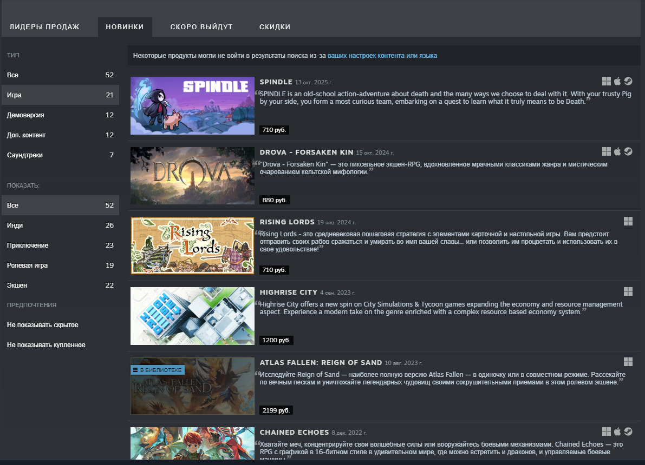Click the Windows platform icon on SPINDLE row
645x465 pixels.
pyautogui.click(x=607, y=82)
